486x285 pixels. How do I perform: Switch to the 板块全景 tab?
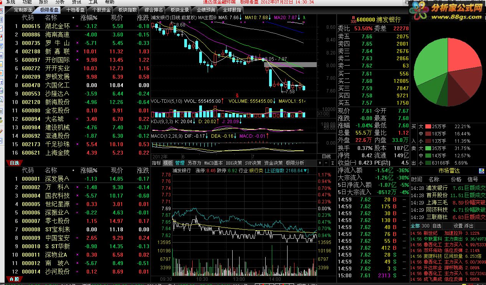[x=180, y=10]
